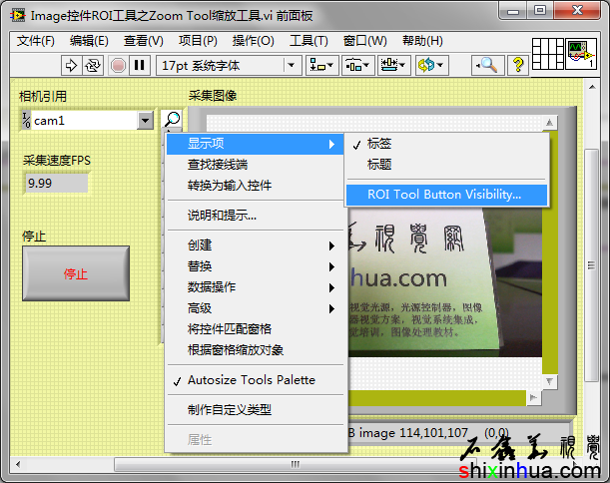
Task: Choose 将控件匹配窗格 in context menu
Action: pyautogui.click(x=255, y=329)
